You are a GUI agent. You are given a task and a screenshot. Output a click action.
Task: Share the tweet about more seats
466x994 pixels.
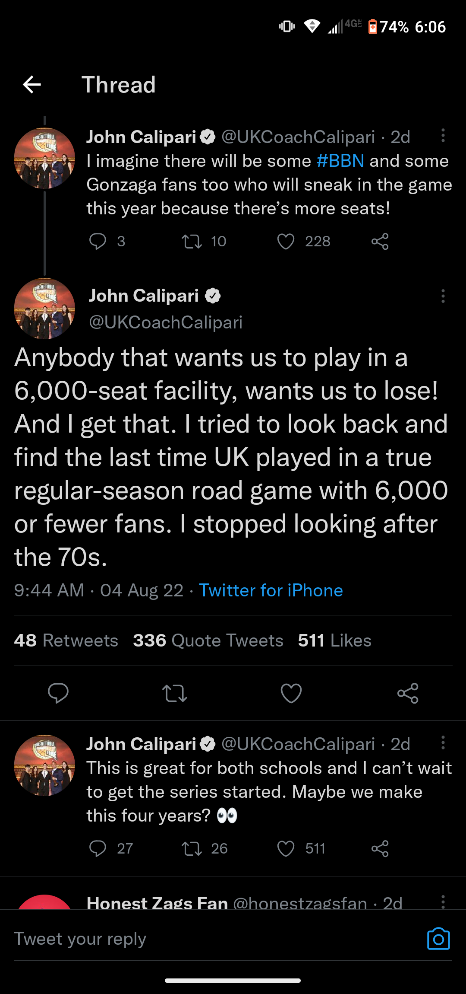pos(380,242)
